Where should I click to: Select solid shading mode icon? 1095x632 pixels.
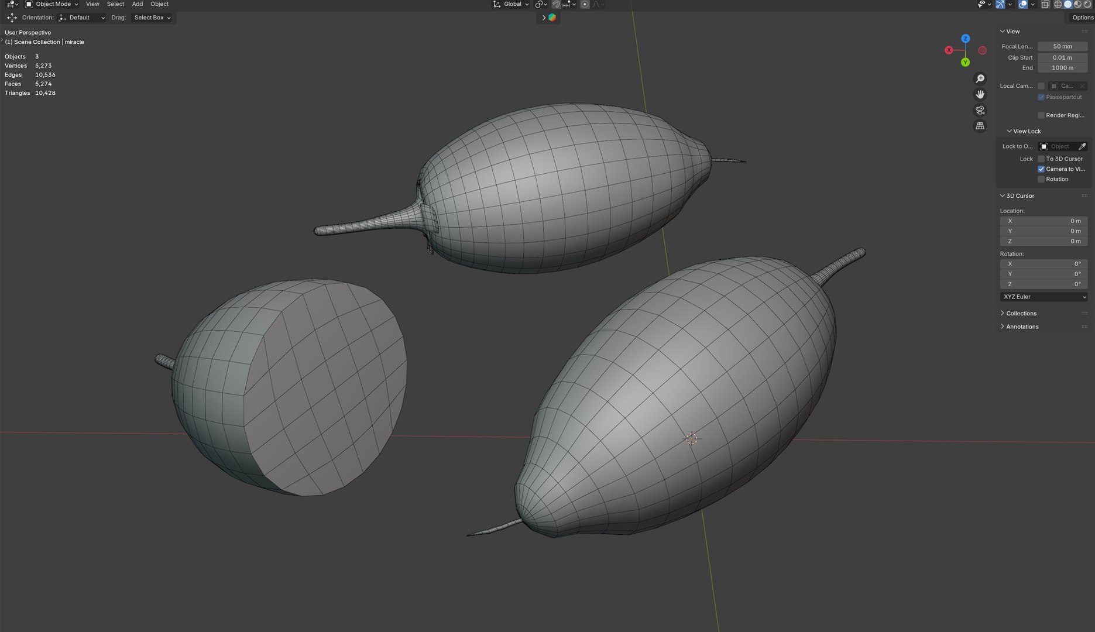point(1067,4)
